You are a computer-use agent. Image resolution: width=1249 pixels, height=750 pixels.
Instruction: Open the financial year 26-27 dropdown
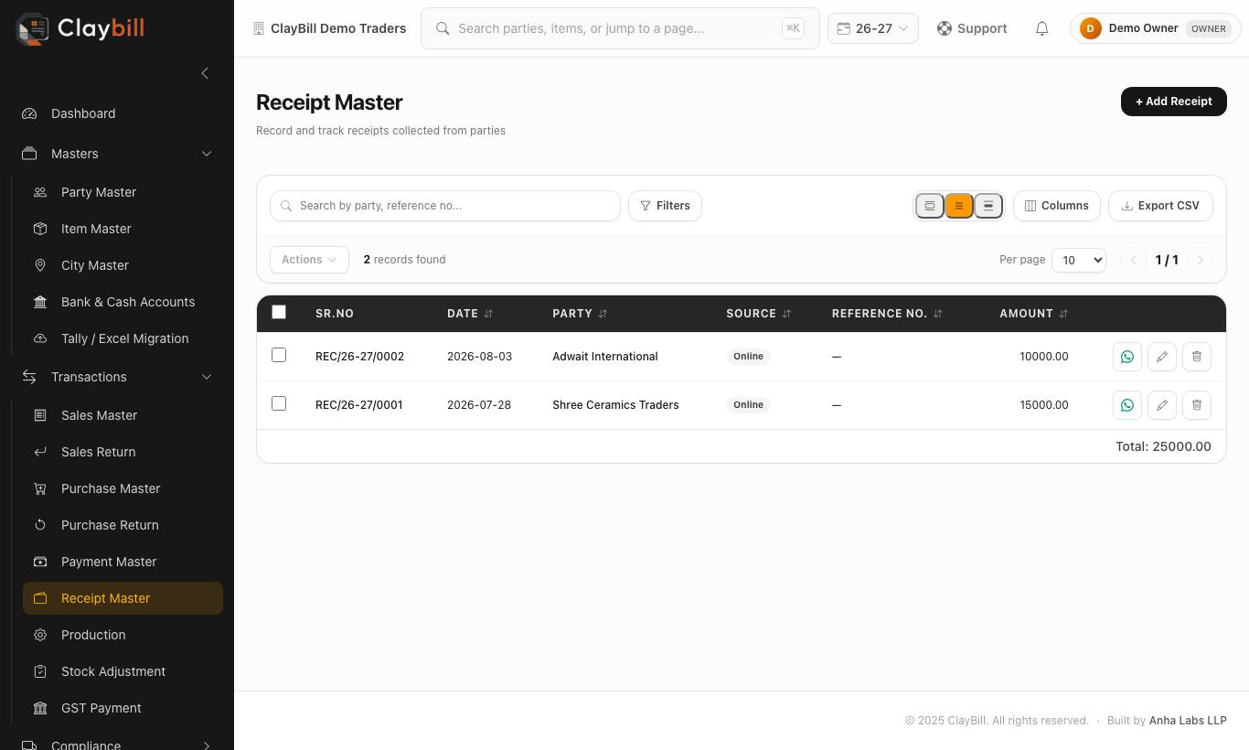[x=873, y=28]
